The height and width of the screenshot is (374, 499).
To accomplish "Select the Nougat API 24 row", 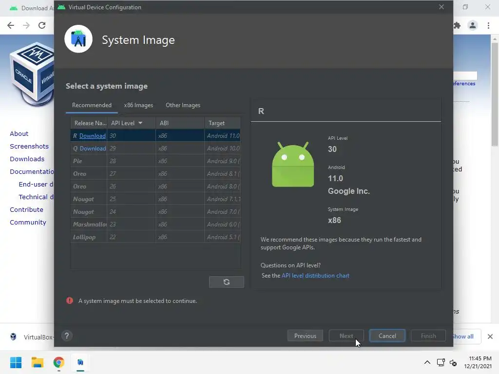I will 155,212.
